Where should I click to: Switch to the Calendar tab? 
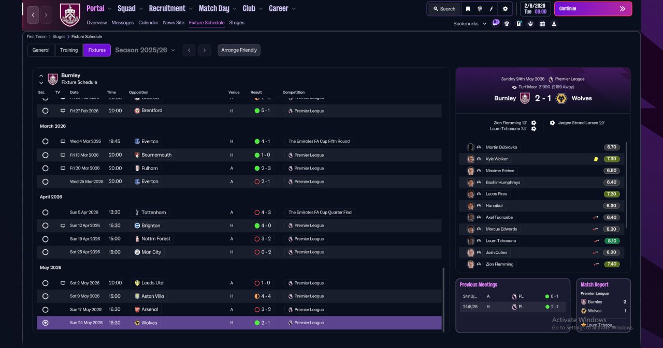pos(149,23)
